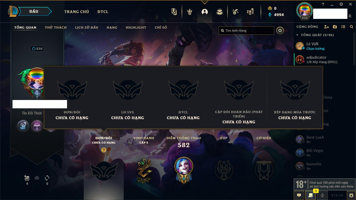Viewport: 356px width, 200px height.
Task: Go to TRANG CHỦ home page
Action: coord(76,12)
